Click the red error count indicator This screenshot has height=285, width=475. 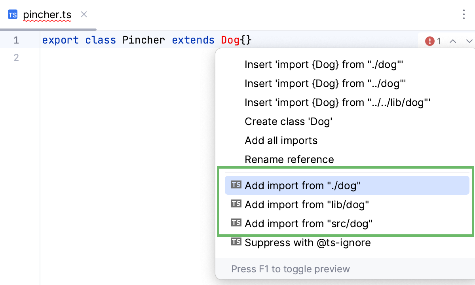point(430,41)
